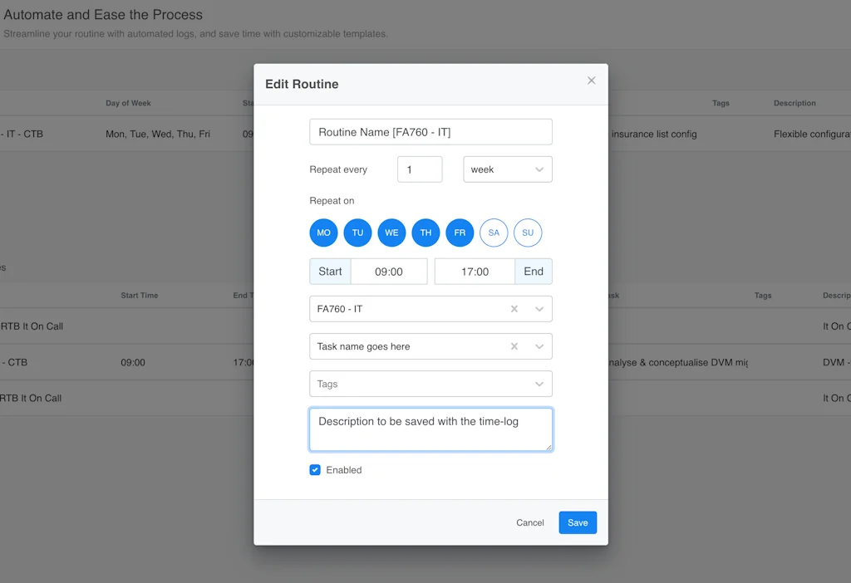Viewport: 851px width, 583px height.
Task: Open the week repeat unit dropdown
Action: point(507,169)
